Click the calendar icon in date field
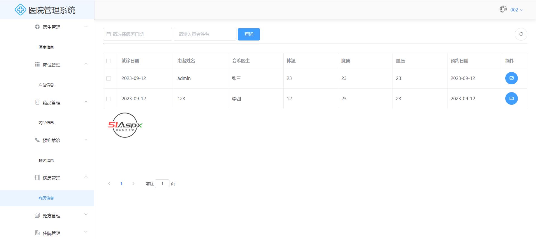 (x=109, y=34)
